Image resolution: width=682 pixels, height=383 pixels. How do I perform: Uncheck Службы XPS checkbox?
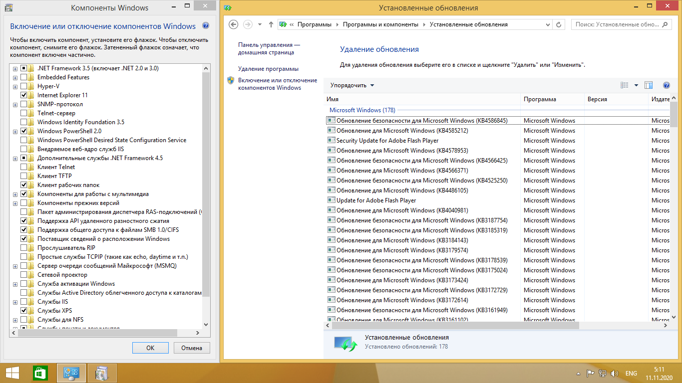tap(24, 311)
